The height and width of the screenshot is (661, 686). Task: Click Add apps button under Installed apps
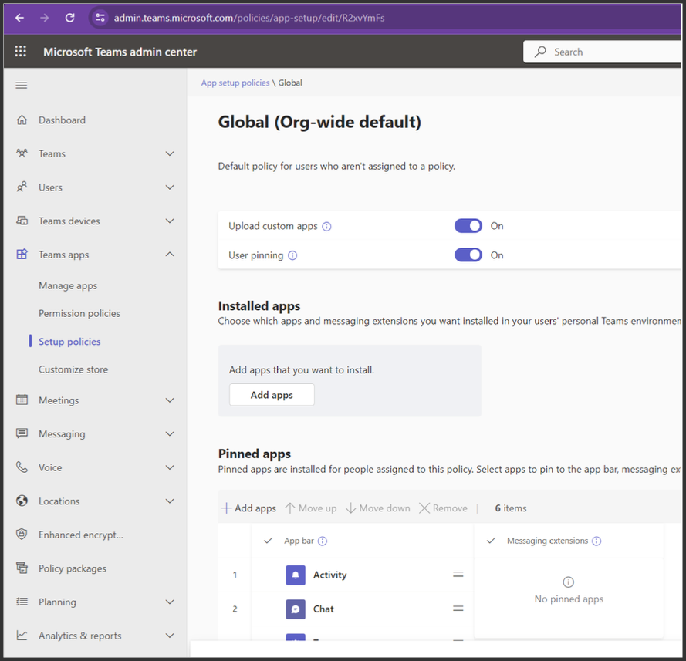[272, 395]
